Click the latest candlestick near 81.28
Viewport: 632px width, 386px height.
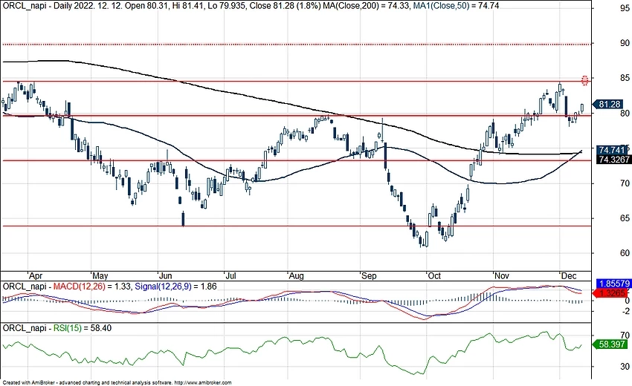click(x=582, y=108)
